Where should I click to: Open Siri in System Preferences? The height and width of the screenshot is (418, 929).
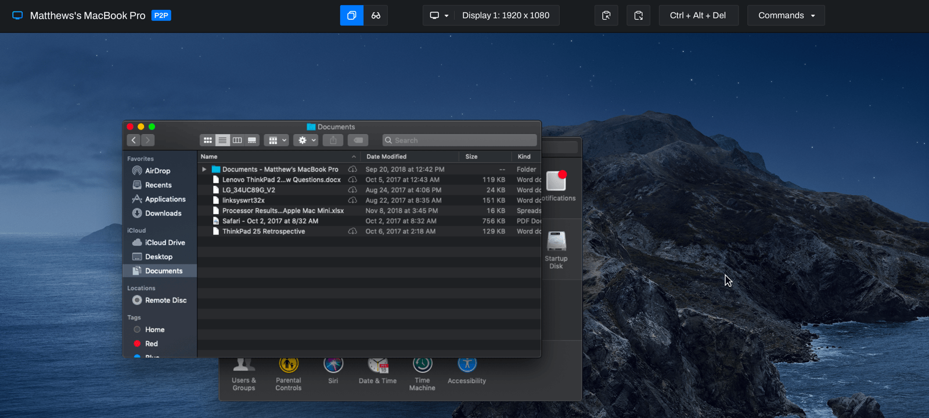333,371
